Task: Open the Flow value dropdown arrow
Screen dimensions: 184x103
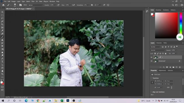Action: (x=70, y=5)
